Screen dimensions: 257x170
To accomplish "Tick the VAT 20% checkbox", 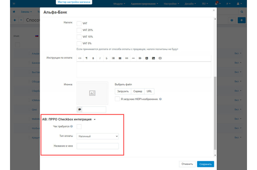I will point(79,30).
